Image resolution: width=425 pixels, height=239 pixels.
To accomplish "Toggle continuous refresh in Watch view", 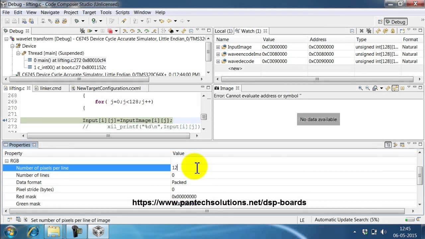I will [x=385, y=31].
